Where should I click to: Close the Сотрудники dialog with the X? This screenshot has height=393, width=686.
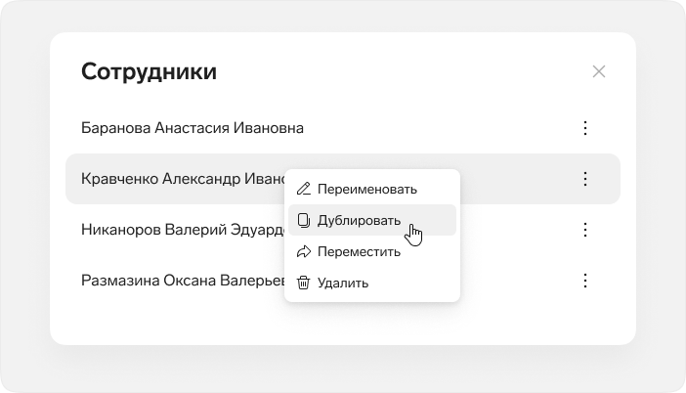599,71
